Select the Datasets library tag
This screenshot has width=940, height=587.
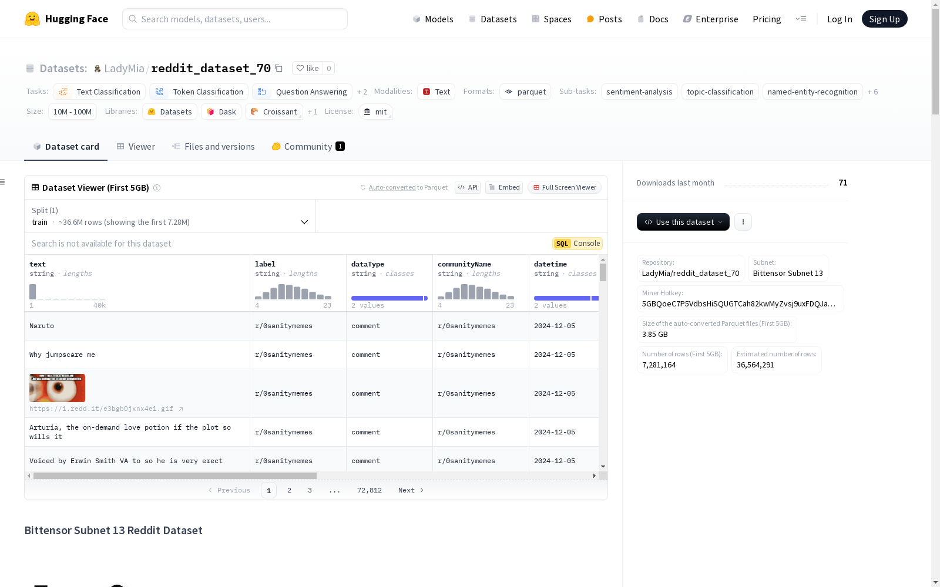(170, 112)
